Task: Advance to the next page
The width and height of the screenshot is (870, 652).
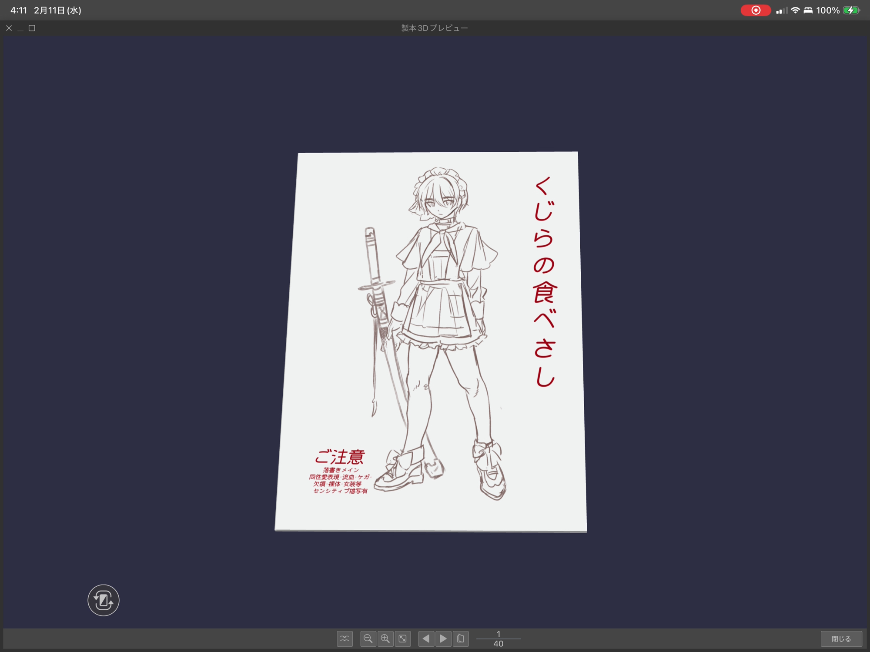Action: 443,639
